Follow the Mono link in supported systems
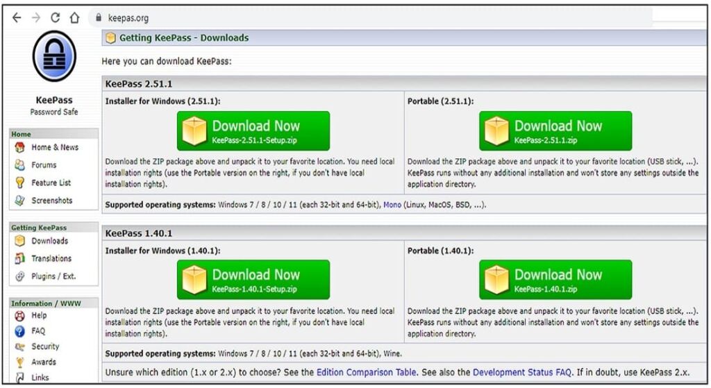 click(392, 205)
